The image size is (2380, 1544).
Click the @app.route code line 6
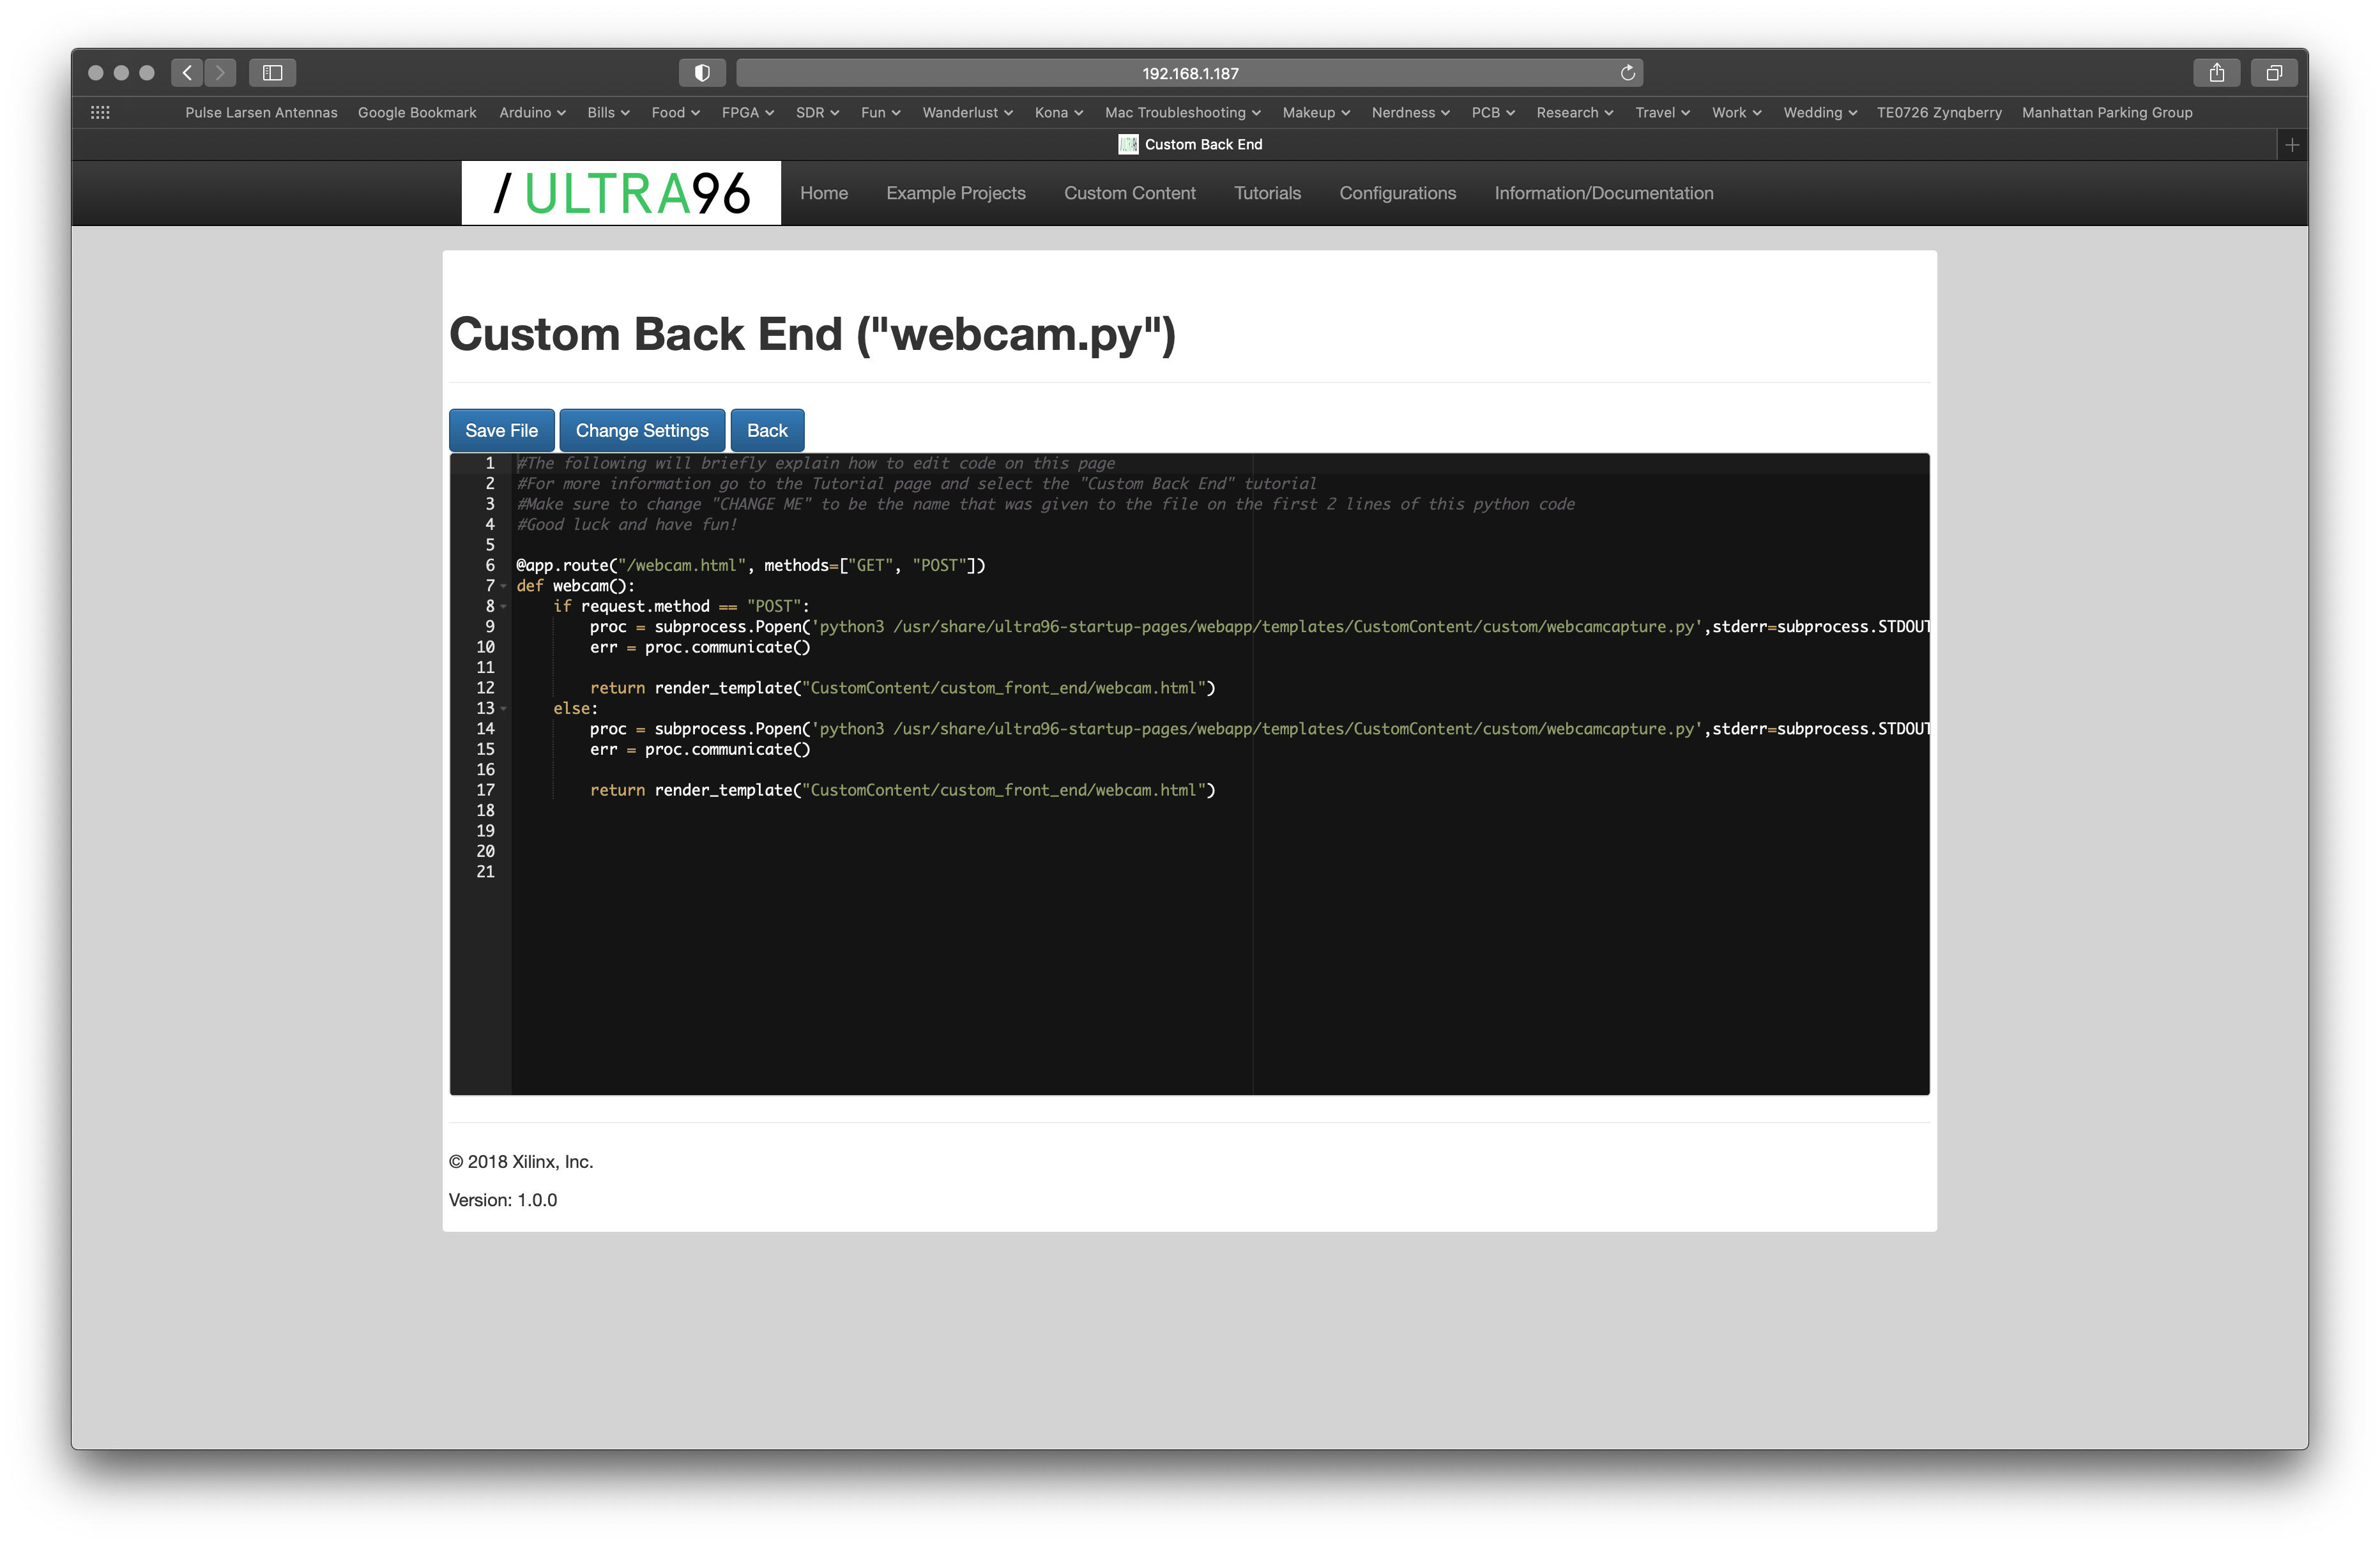(x=750, y=566)
